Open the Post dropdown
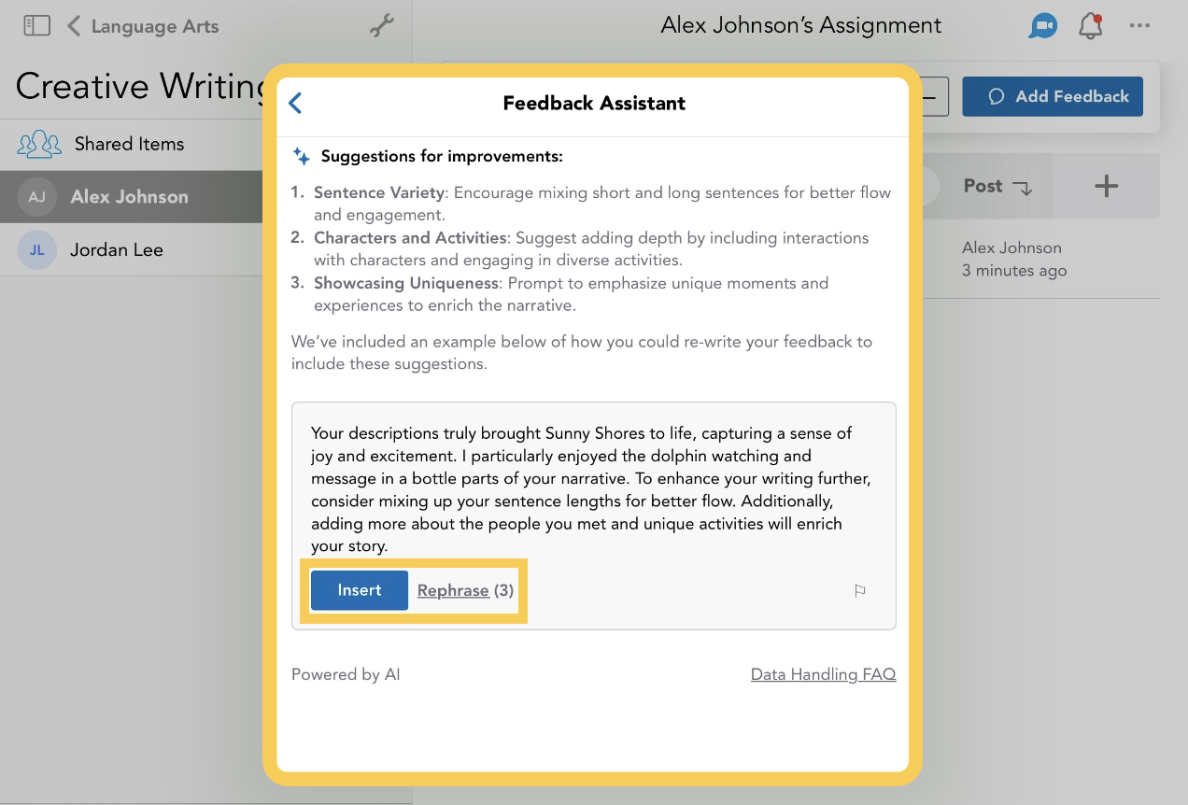Image resolution: width=1188 pixels, height=805 pixels. click(x=997, y=186)
